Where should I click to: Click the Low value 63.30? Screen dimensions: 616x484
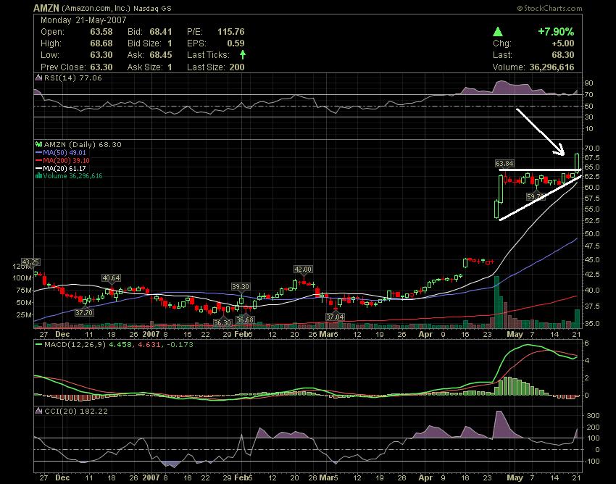click(x=101, y=54)
